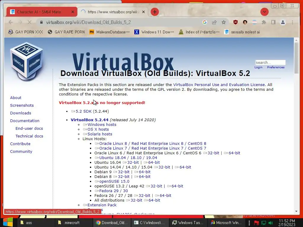
Task: Open VirtualBox Personal Use and Evaluation License link
Action: click(x=219, y=85)
